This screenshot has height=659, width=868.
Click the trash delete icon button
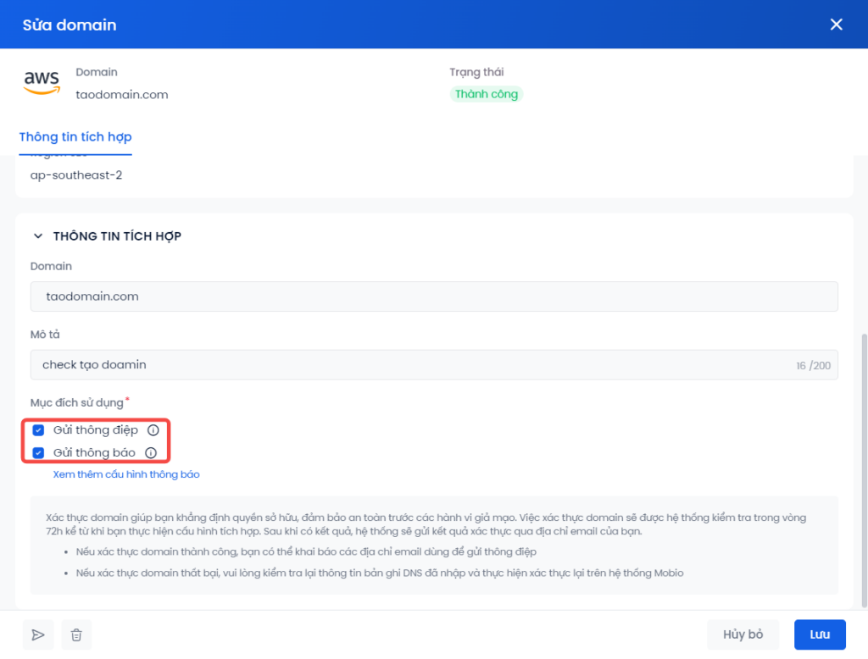76,634
